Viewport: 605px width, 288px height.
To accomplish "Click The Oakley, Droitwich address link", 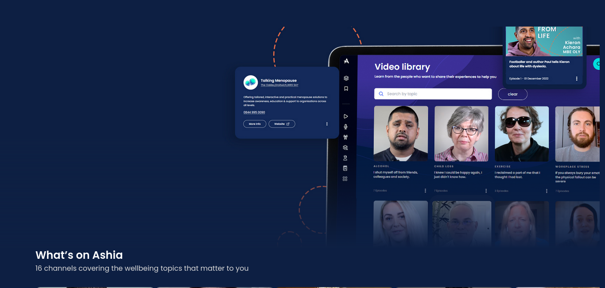I will tap(279, 85).
